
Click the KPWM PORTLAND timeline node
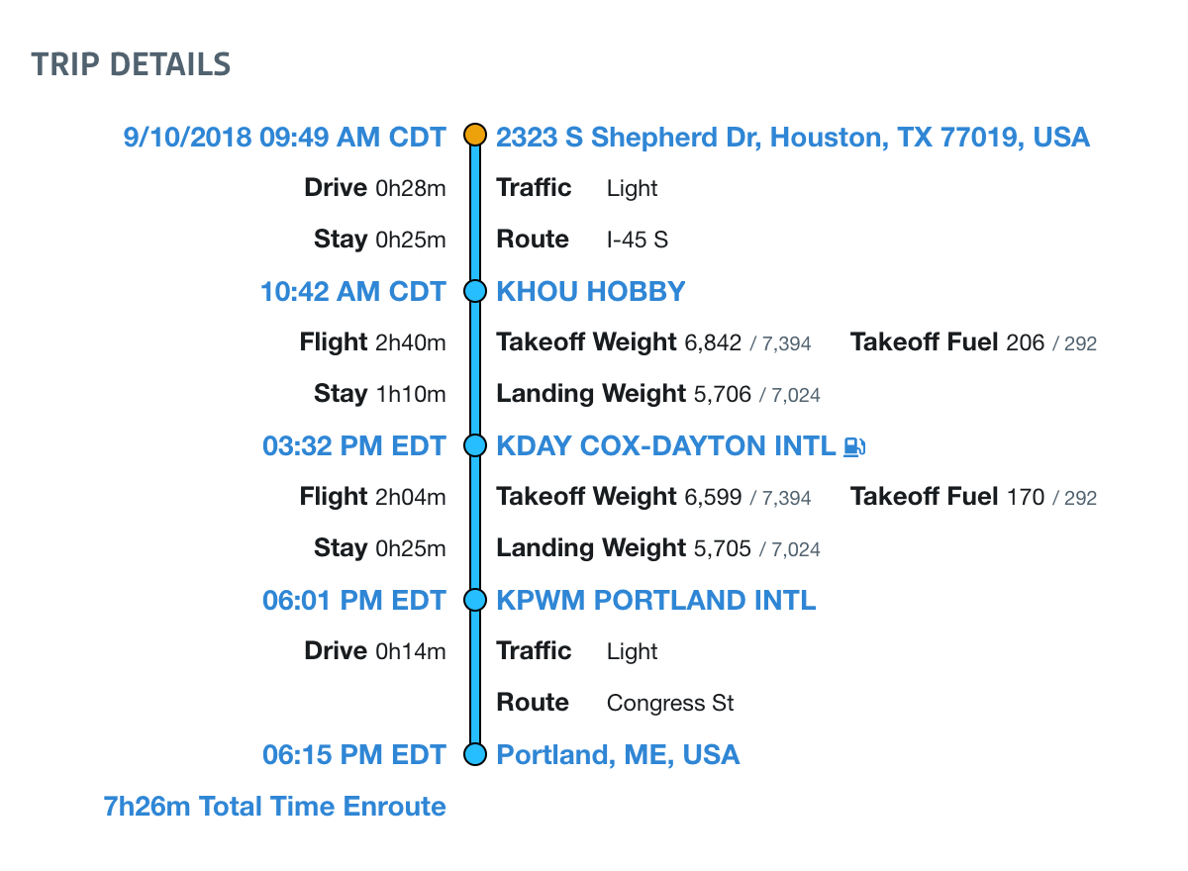tap(476, 600)
